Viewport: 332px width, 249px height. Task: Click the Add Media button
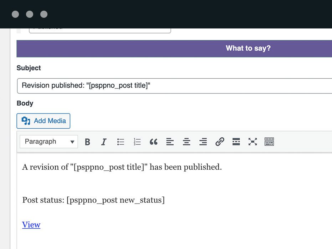coord(44,121)
